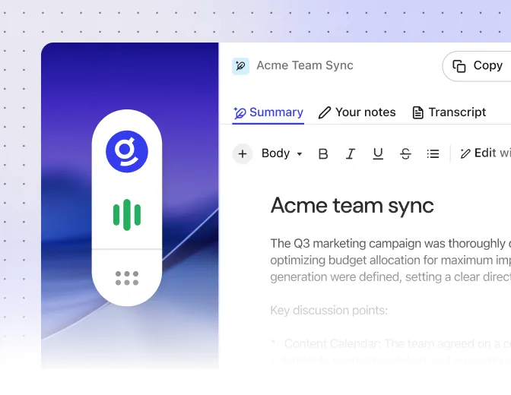Toggle bold formatting

point(322,153)
